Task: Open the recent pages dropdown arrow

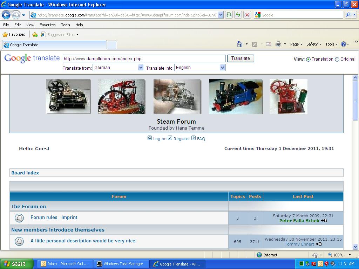Action: [x=23, y=15]
